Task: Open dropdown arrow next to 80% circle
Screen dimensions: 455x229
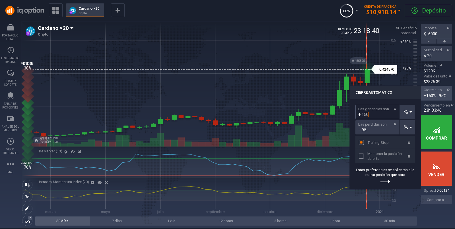Action: click(357, 11)
